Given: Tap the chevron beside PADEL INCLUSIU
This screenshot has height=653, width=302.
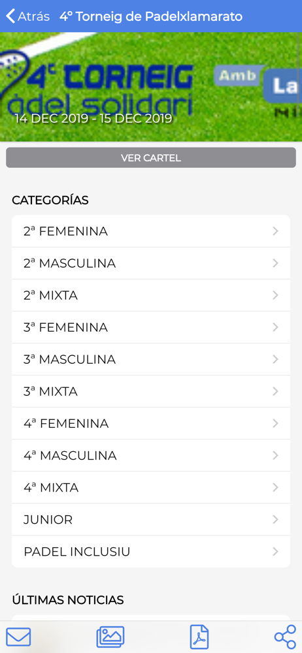Looking at the screenshot, I should pos(275,552).
